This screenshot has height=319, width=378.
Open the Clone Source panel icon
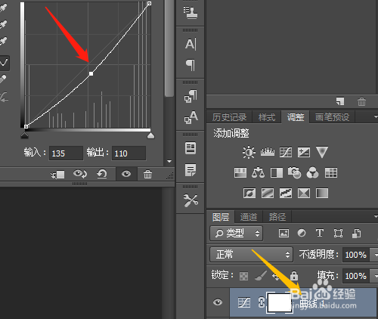pos(191,13)
